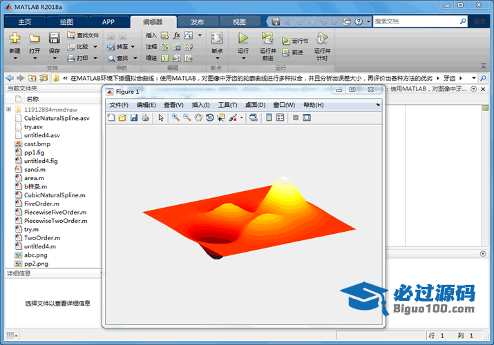Switch to the Publish (发布) tab
Image resolution: width=494 pixels, height=345 pixels.
point(197,21)
